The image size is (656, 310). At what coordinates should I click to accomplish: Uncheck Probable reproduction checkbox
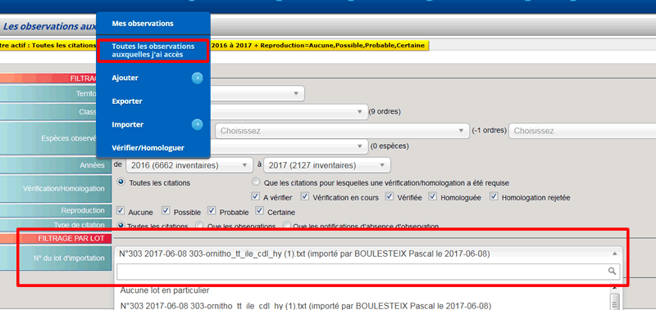pos(212,211)
